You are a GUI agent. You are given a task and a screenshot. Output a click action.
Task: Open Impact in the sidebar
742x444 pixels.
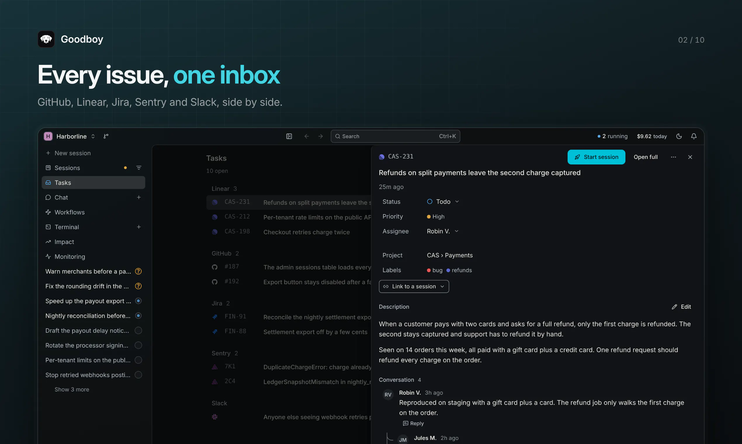[93, 242]
